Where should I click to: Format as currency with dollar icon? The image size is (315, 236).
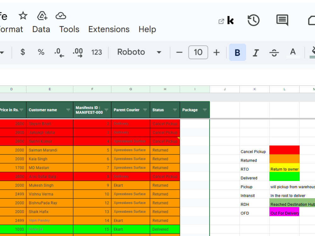[23, 52]
